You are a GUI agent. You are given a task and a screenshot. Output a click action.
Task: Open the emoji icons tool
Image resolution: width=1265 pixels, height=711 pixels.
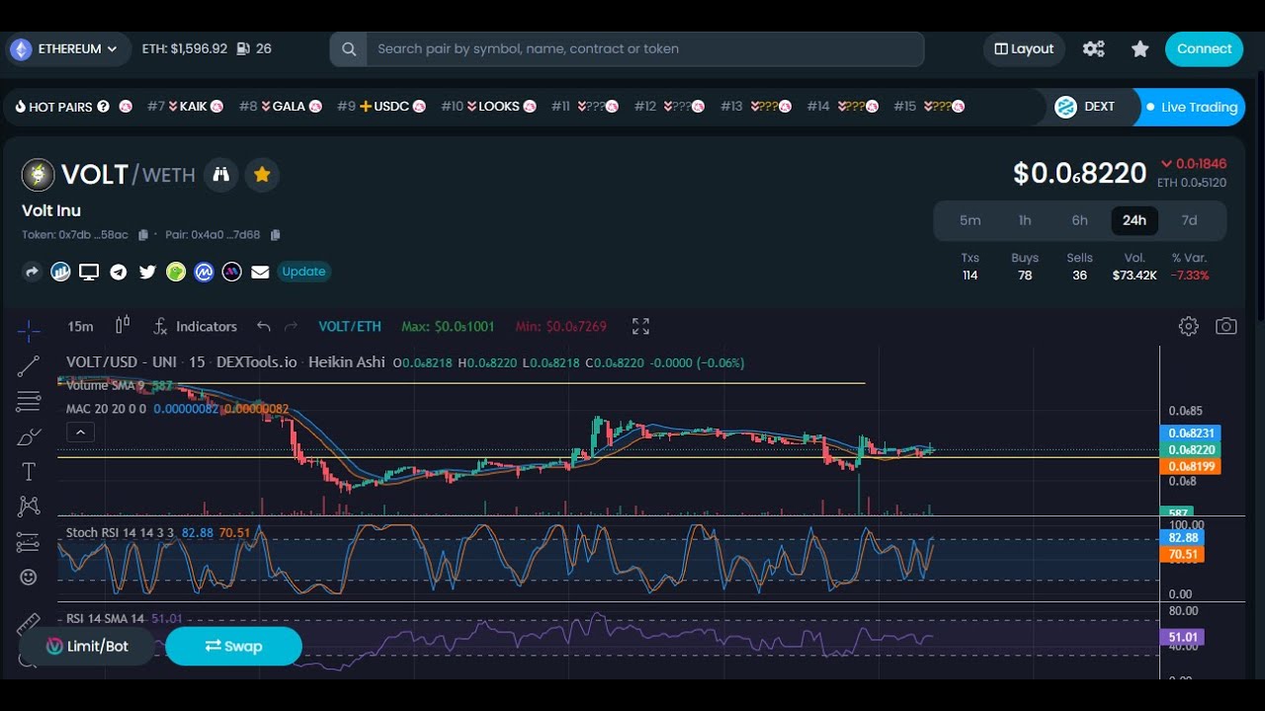pos(29,577)
